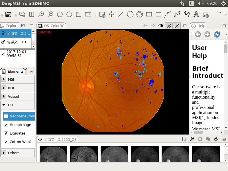
Task: Select the rounded rectangle tool
Action: coord(158,14)
